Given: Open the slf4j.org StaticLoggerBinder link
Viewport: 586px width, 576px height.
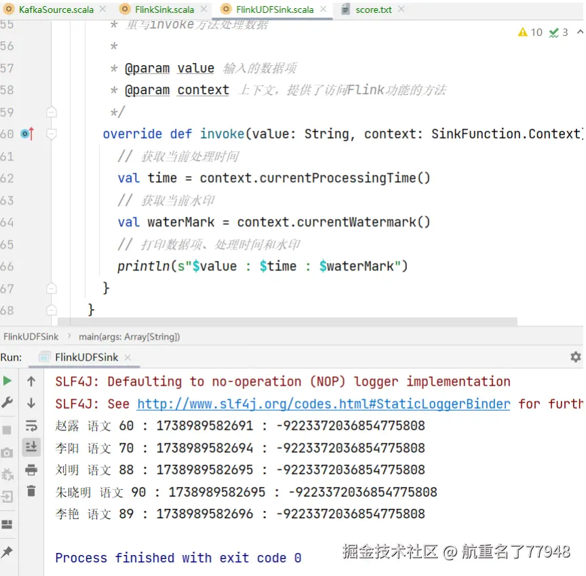Looking at the screenshot, I should pyautogui.click(x=324, y=404).
